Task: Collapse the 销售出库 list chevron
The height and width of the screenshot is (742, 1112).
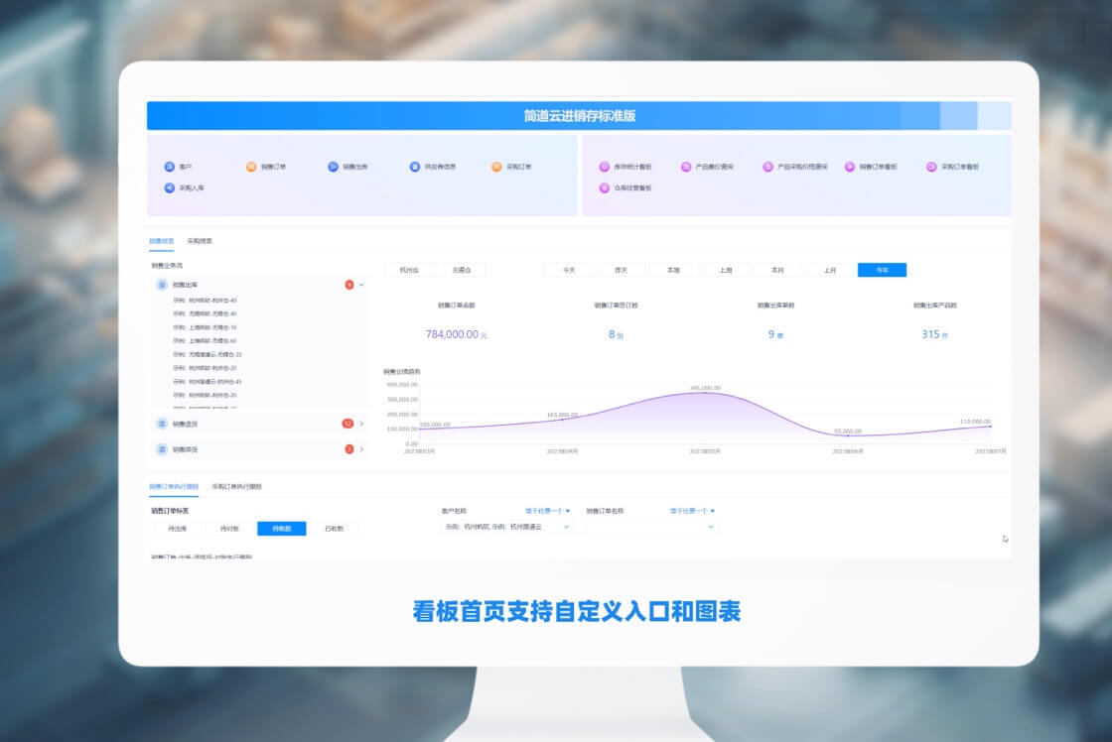Action: click(362, 285)
